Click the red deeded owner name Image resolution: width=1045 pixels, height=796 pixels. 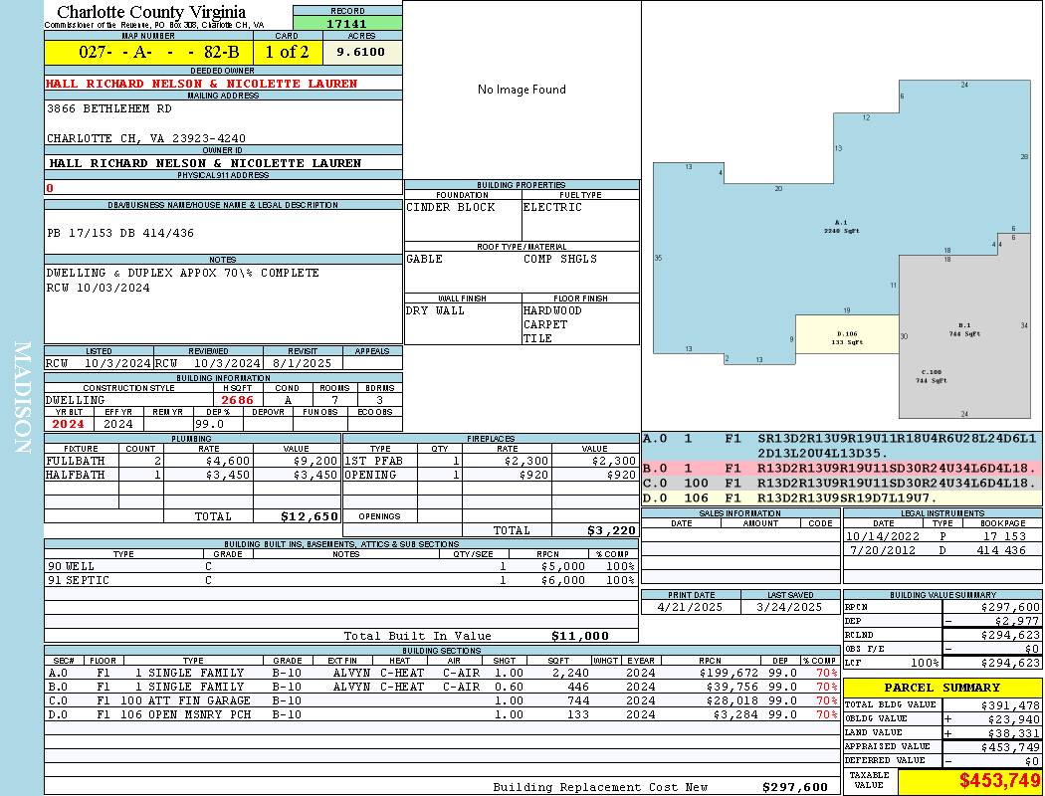[x=202, y=84]
